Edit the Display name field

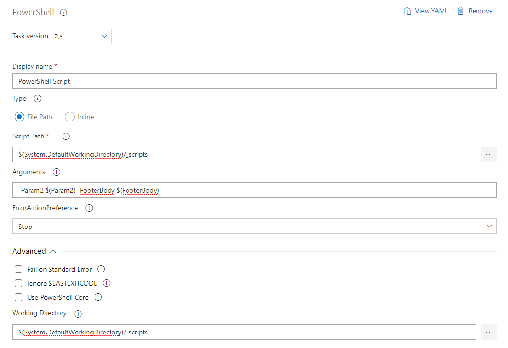pos(254,81)
